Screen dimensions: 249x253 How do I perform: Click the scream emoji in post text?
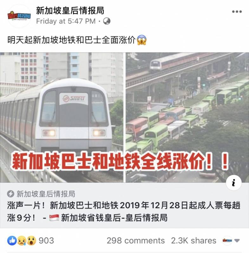point(142,40)
